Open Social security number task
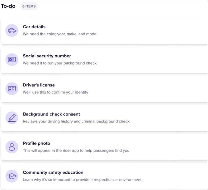The image size is (208, 190). 47,56
